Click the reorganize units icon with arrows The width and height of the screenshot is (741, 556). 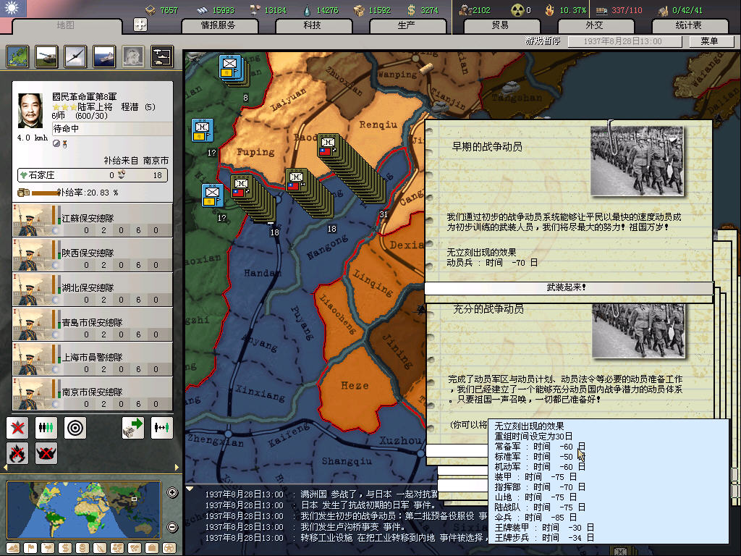coord(162,428)
